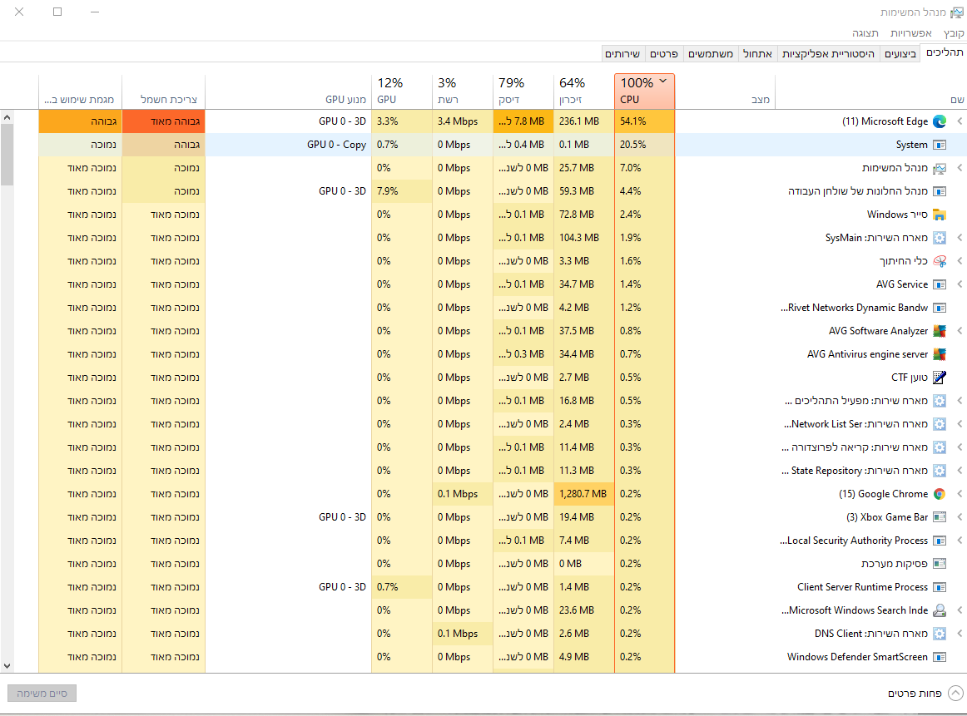967x716 pixels.
Task: Select the 1,280.7 MB memory cell
Action: [x=584, y=494]
